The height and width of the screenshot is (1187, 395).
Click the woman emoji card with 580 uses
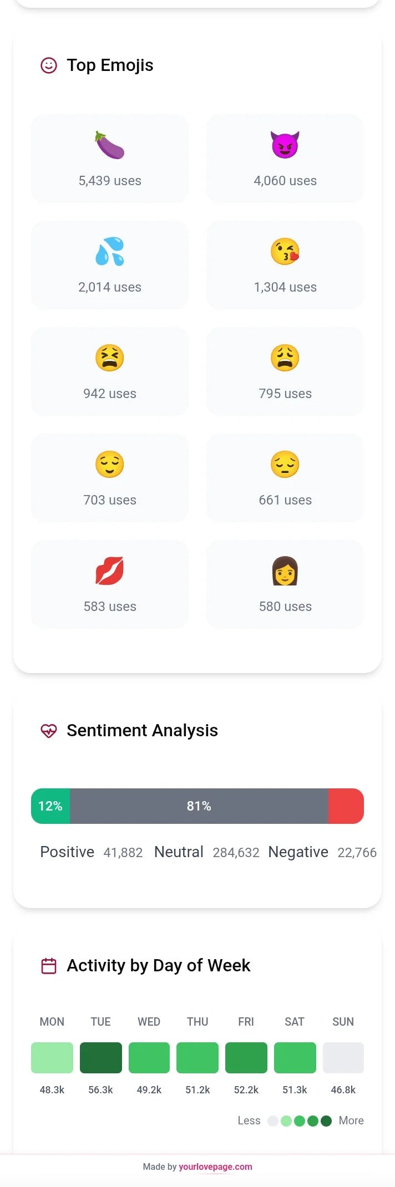[285, 583]
